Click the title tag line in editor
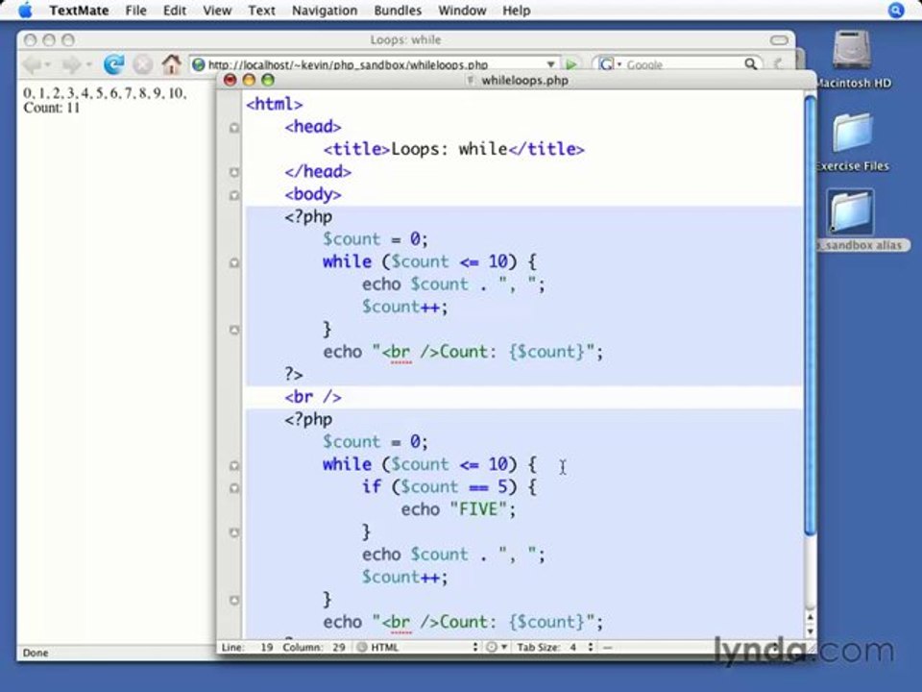This screenshot has width=922, height=692. coord(454,149)
